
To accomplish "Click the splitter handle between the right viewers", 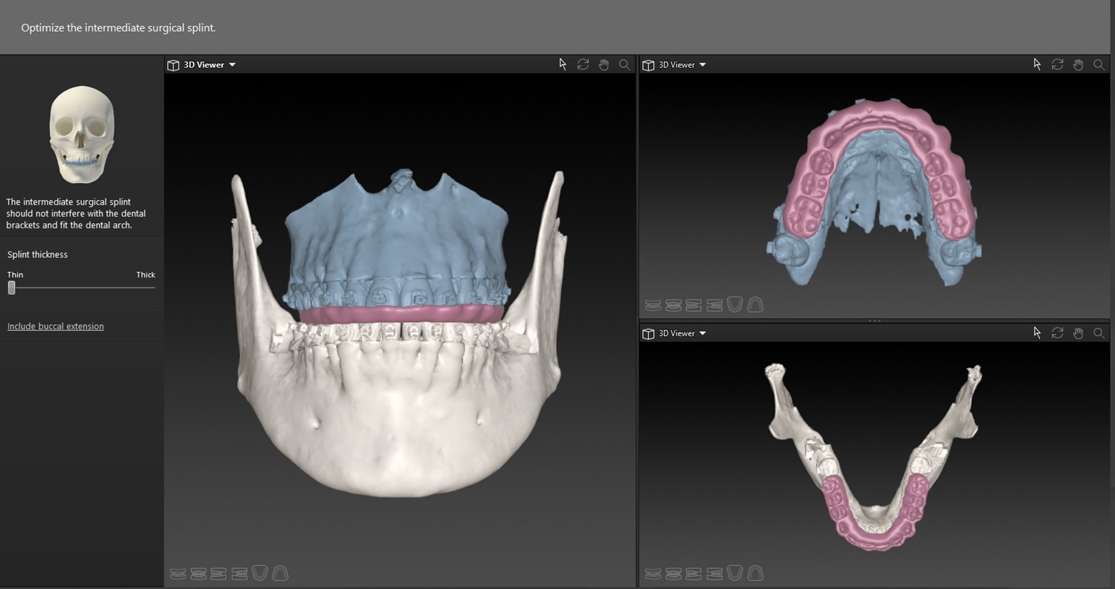I will (875, 321).
